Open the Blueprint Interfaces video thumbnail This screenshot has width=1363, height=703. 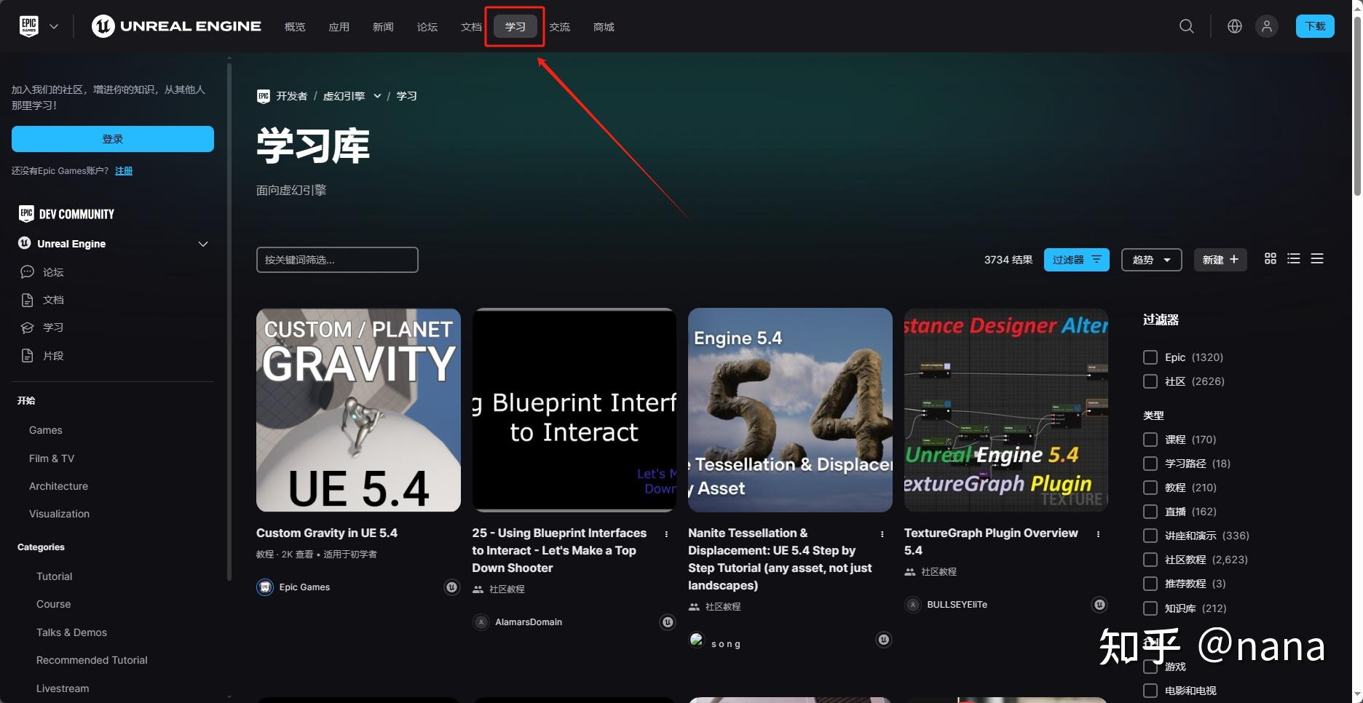(x=574, y=410)
